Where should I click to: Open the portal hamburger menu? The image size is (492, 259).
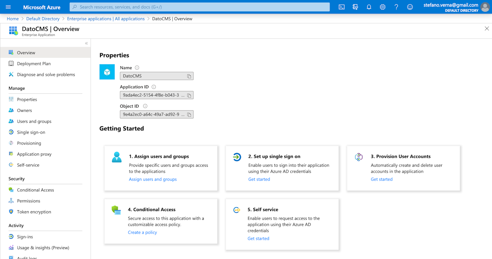pos(7,7)
